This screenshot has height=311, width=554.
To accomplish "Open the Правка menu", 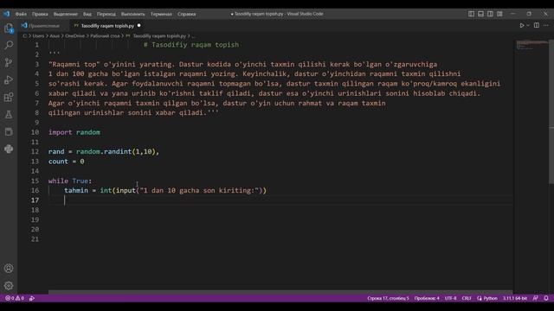I will [40, 14].
